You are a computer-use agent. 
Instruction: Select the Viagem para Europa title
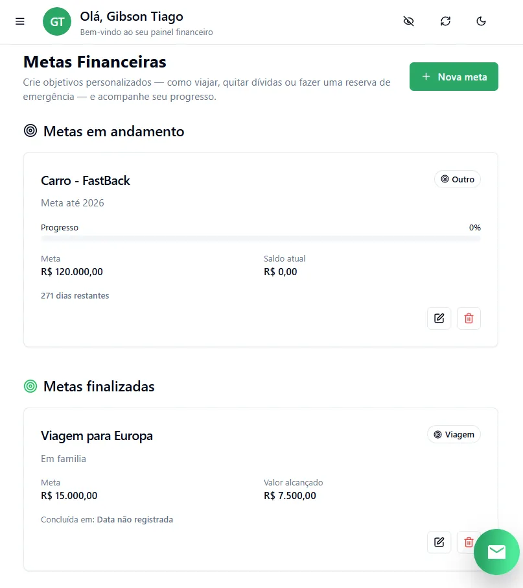click(97, 435)
